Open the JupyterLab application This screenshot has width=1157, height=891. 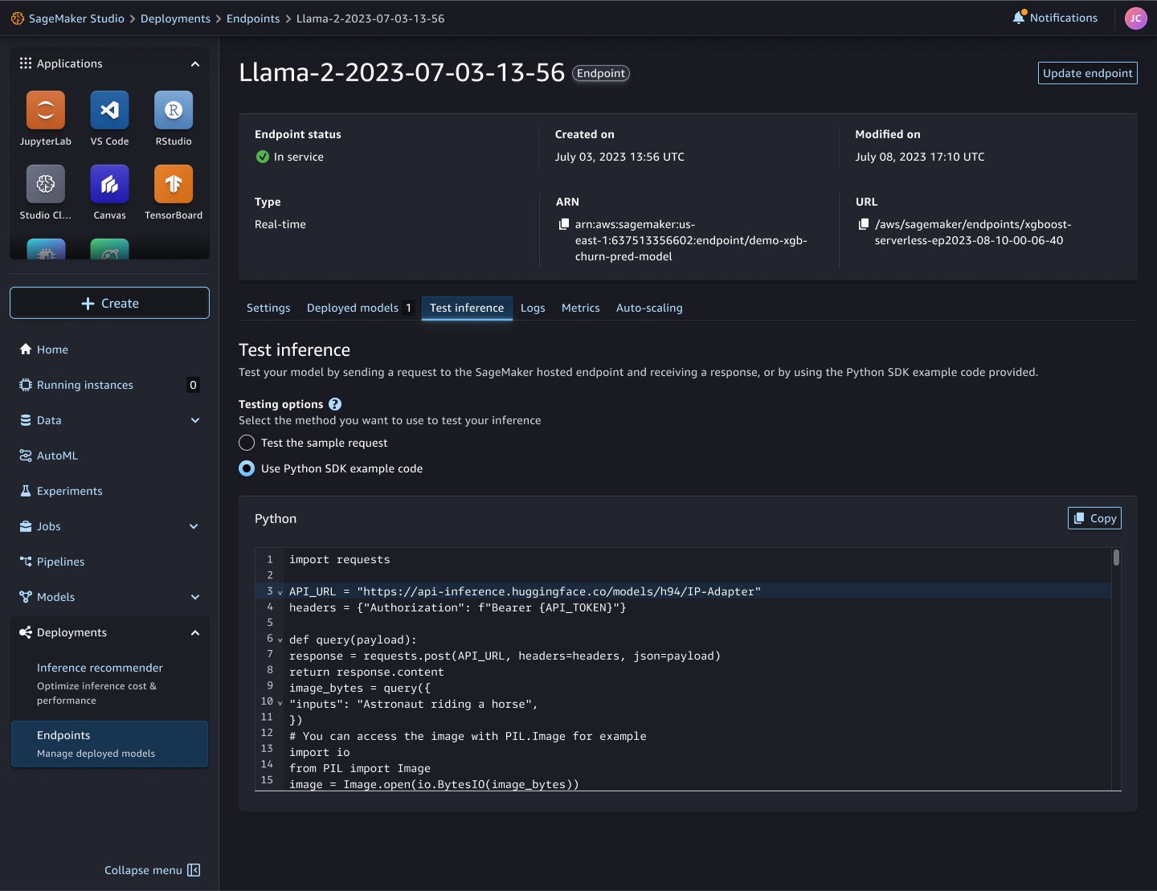pos(46,110)
